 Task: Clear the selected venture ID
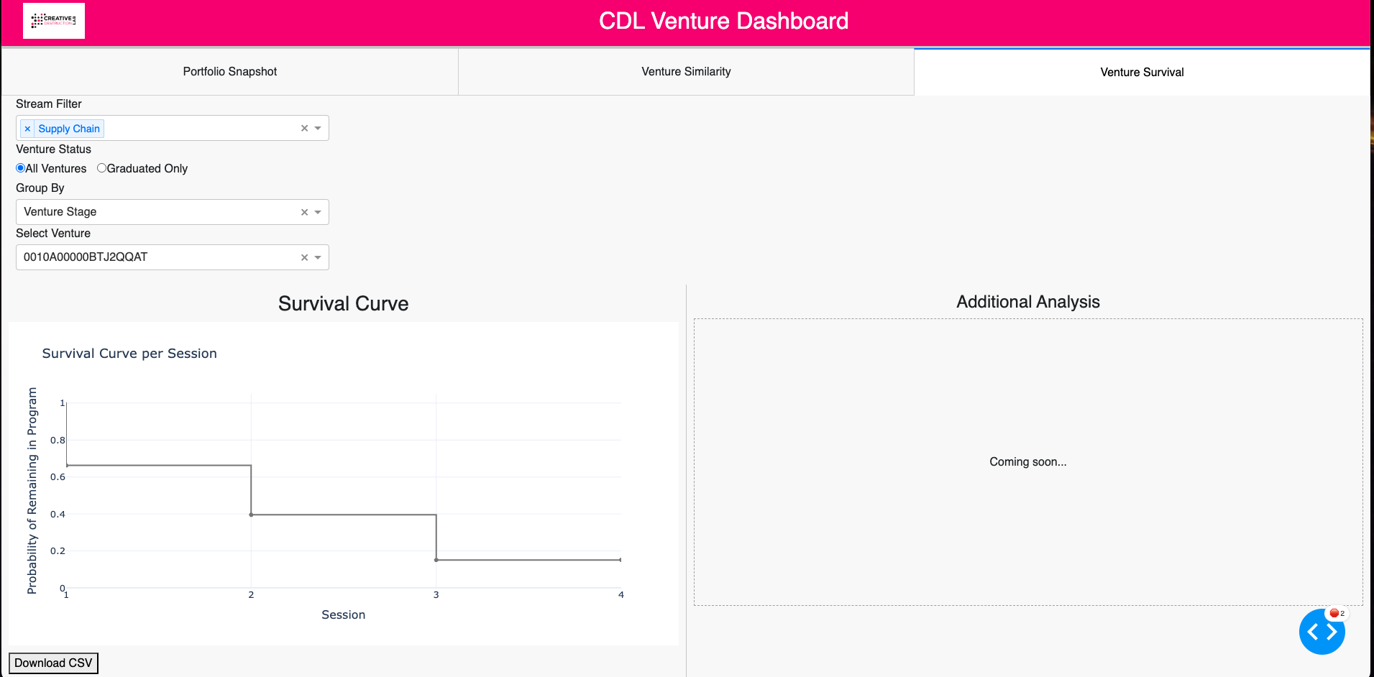pos(304,257)
